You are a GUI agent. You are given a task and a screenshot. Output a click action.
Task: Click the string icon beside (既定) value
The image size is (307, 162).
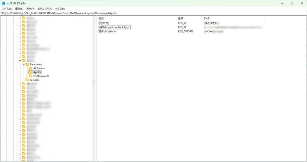100,23
